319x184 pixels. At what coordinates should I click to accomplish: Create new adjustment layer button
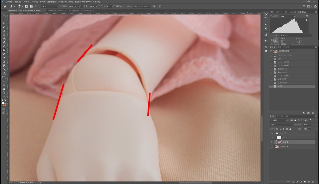[x=301, y=182]
